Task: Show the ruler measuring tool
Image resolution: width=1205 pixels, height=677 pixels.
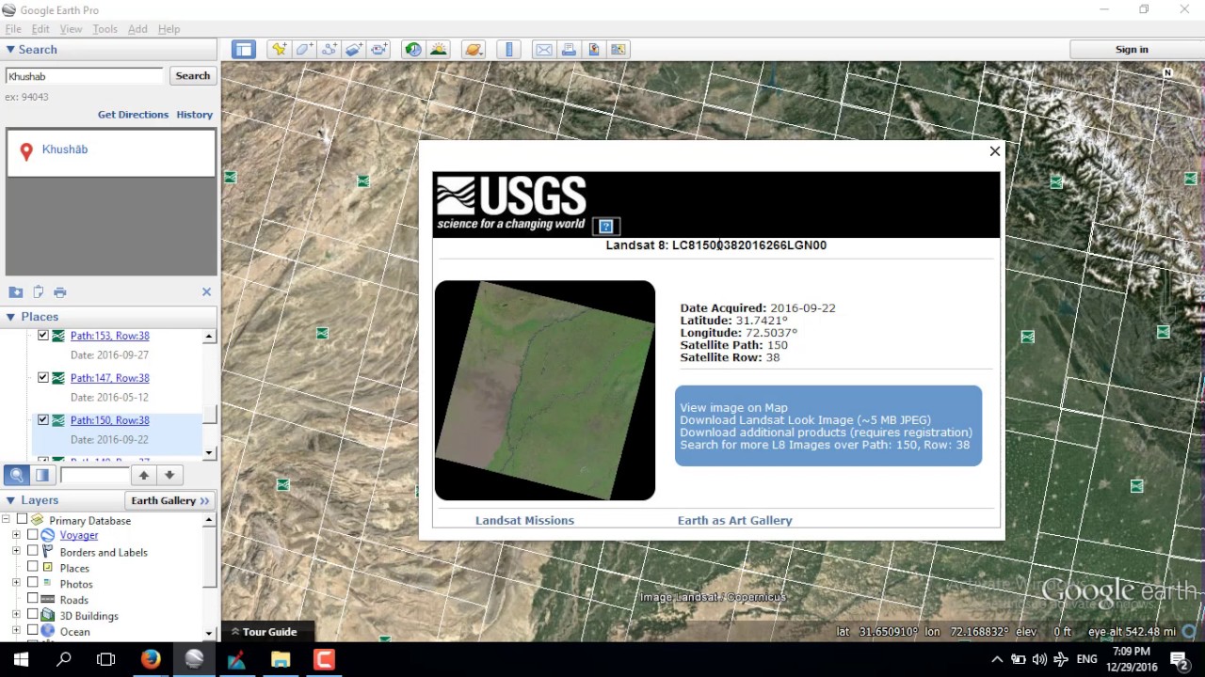Action: 509,50
